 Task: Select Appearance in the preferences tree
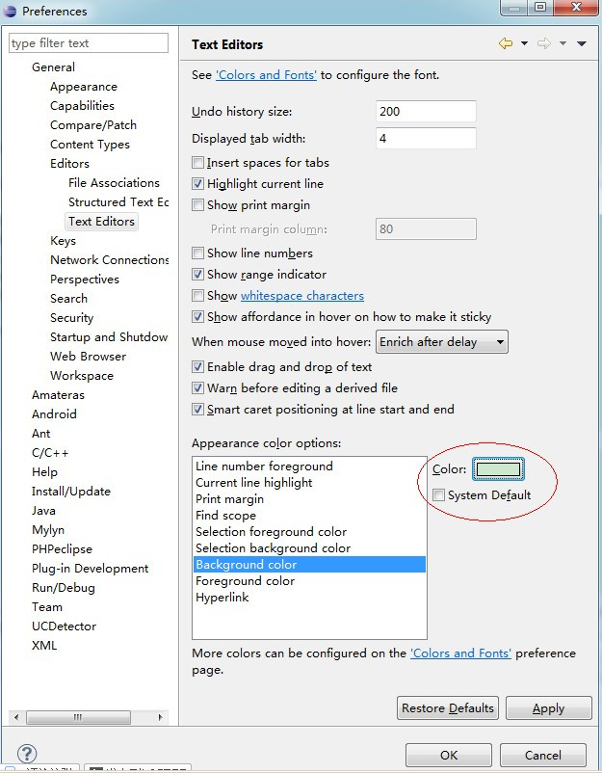coord(84,87)
